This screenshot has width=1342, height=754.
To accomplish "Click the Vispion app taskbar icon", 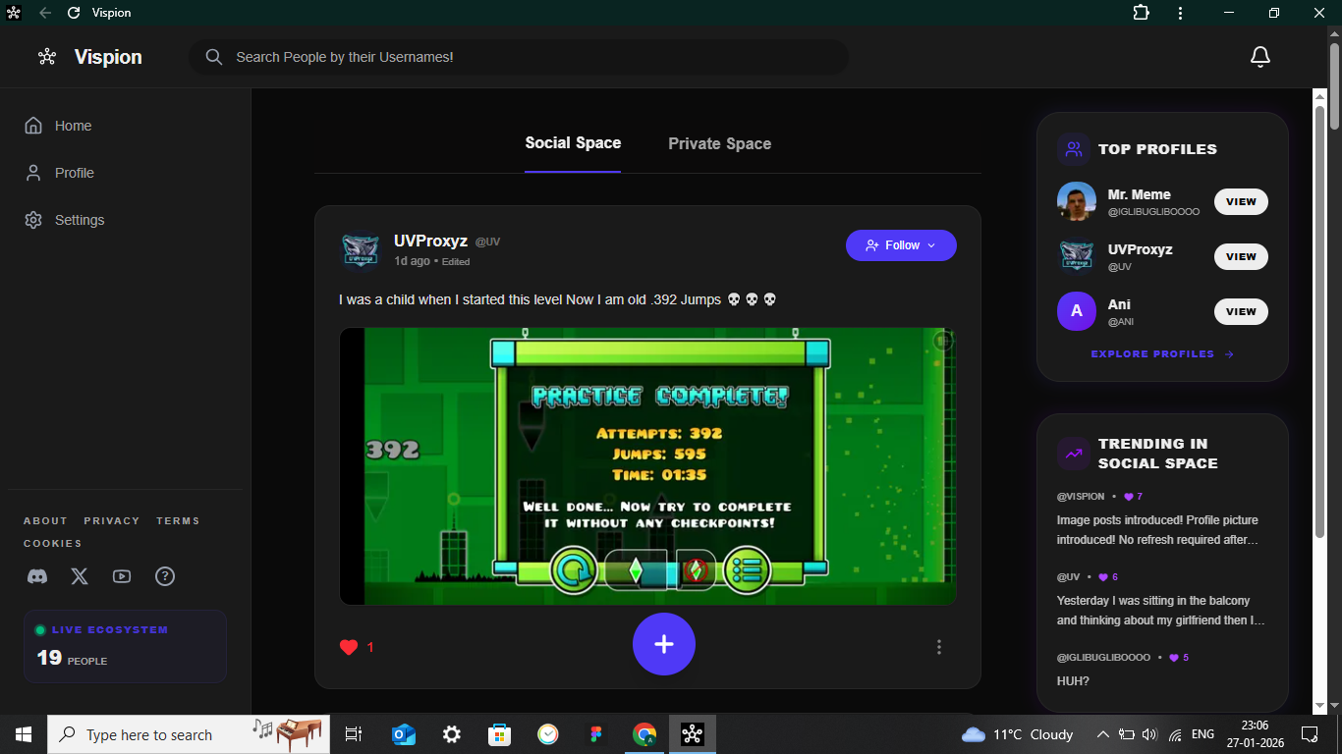I will tap(693, 734).
